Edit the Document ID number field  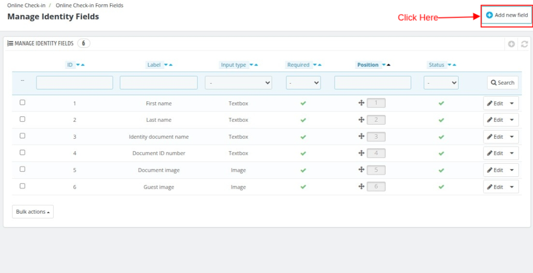coord(495,153)
